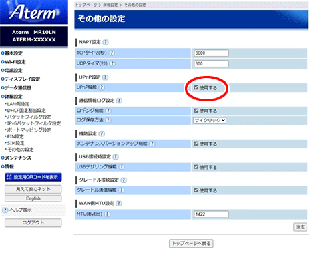Viewport: 334px width, 259px height.
Task: Click 設定用QRコードを表示 button
Action: pos(33,177)
